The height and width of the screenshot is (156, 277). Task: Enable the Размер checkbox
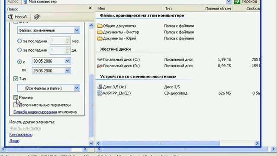click(x=16, y=97)
